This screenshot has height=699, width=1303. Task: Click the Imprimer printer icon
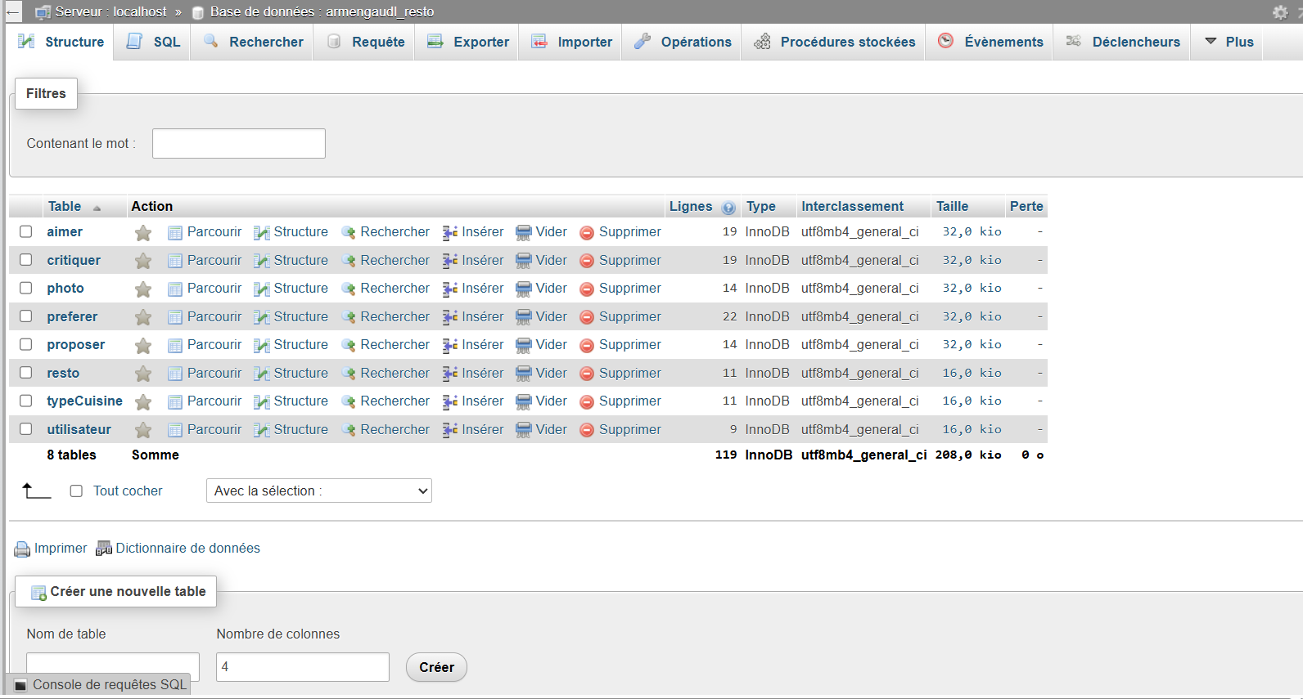22,549
